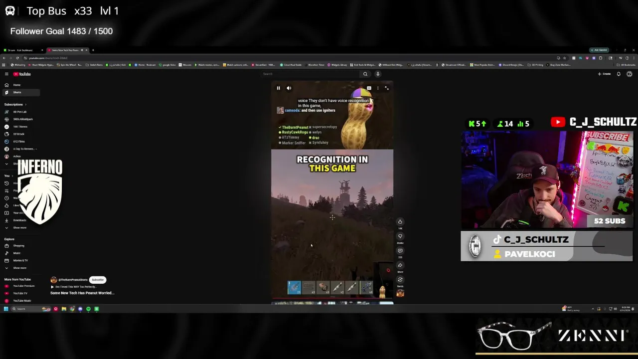Click the YouTube search field
This screenshot has height=359, width=638.
click(x=311, y=74)
